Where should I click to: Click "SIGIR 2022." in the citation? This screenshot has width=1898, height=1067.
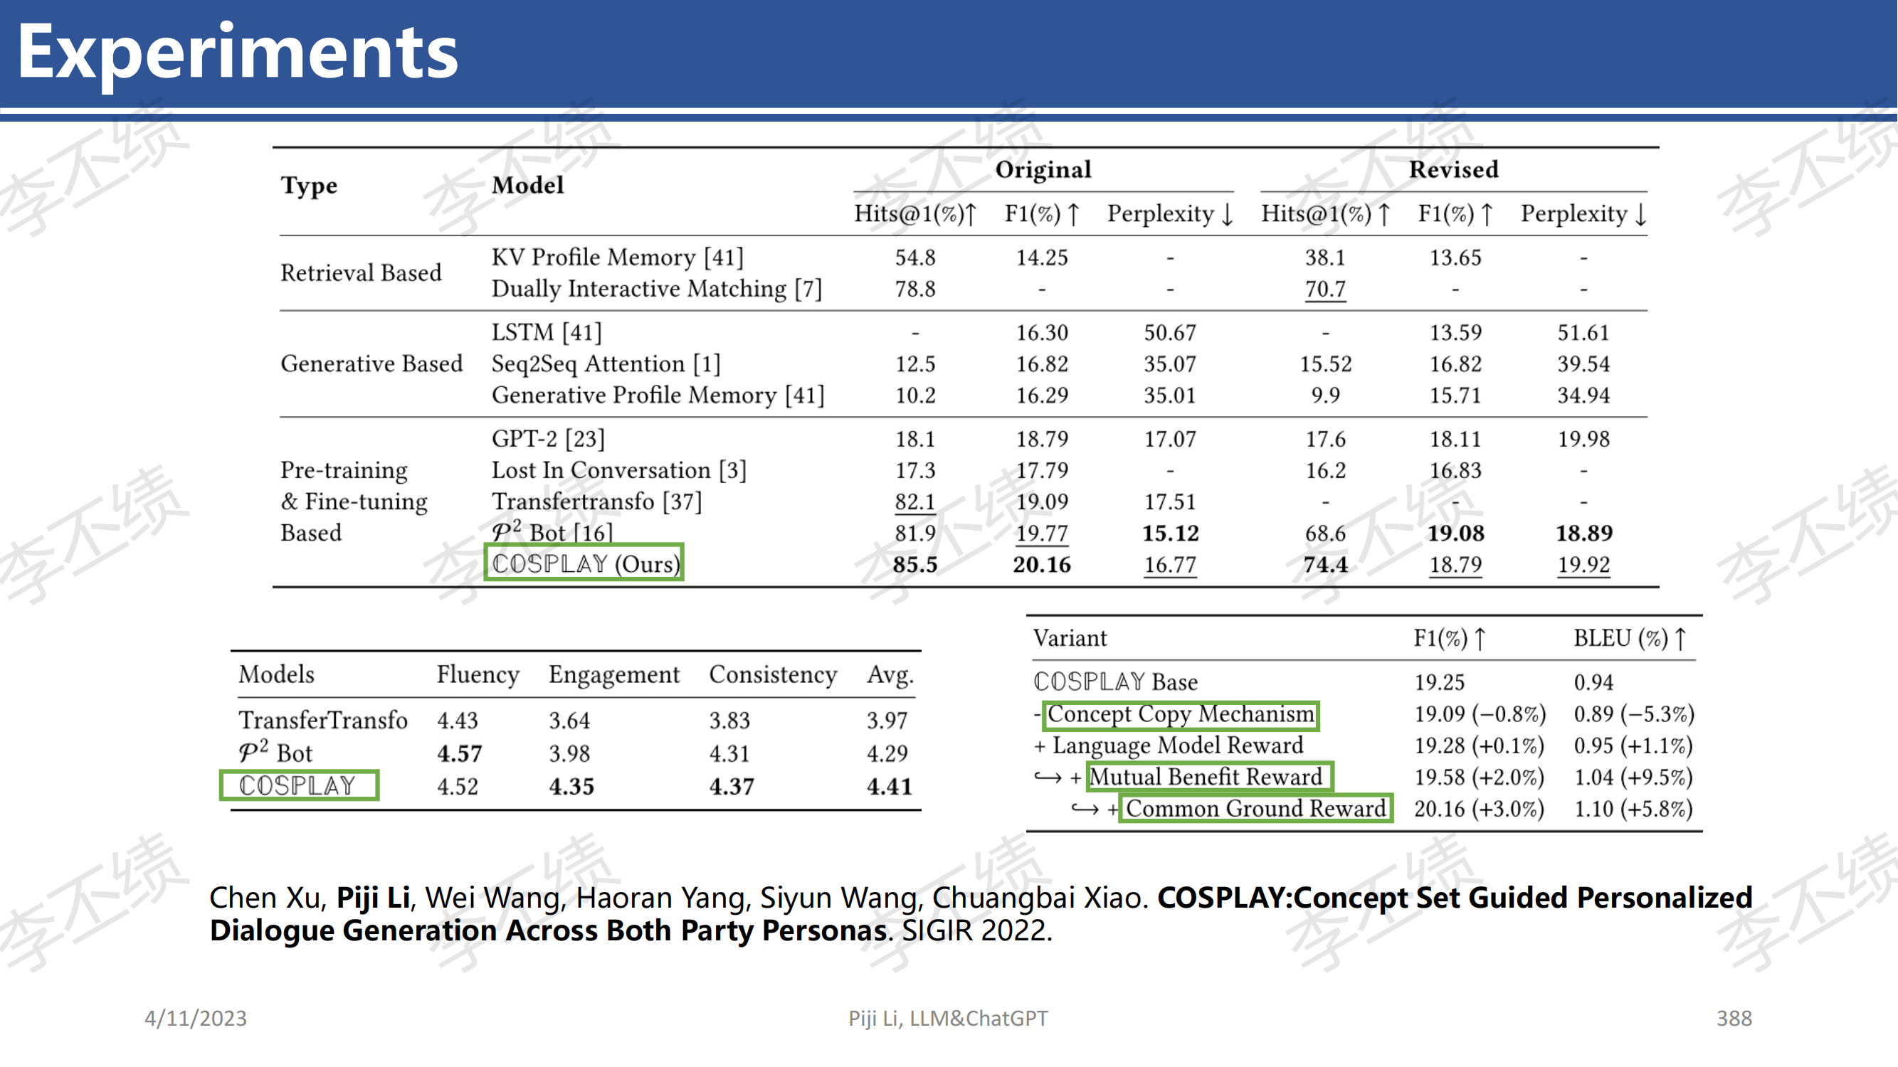pyautogui.click(x=977, y=930)
